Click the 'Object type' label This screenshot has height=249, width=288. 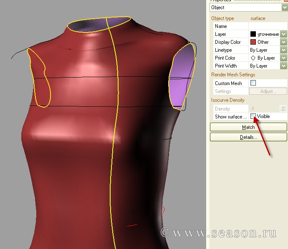[x=222, y=18]
